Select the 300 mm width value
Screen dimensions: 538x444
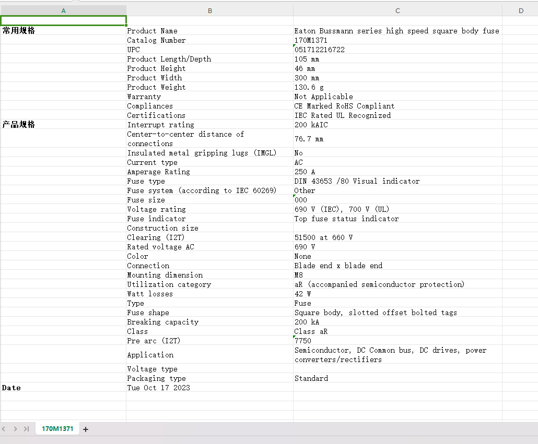click(397, 78)
